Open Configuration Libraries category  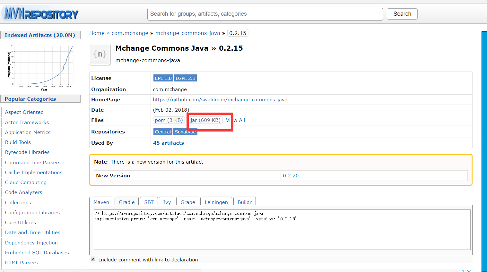click(32, 213)
